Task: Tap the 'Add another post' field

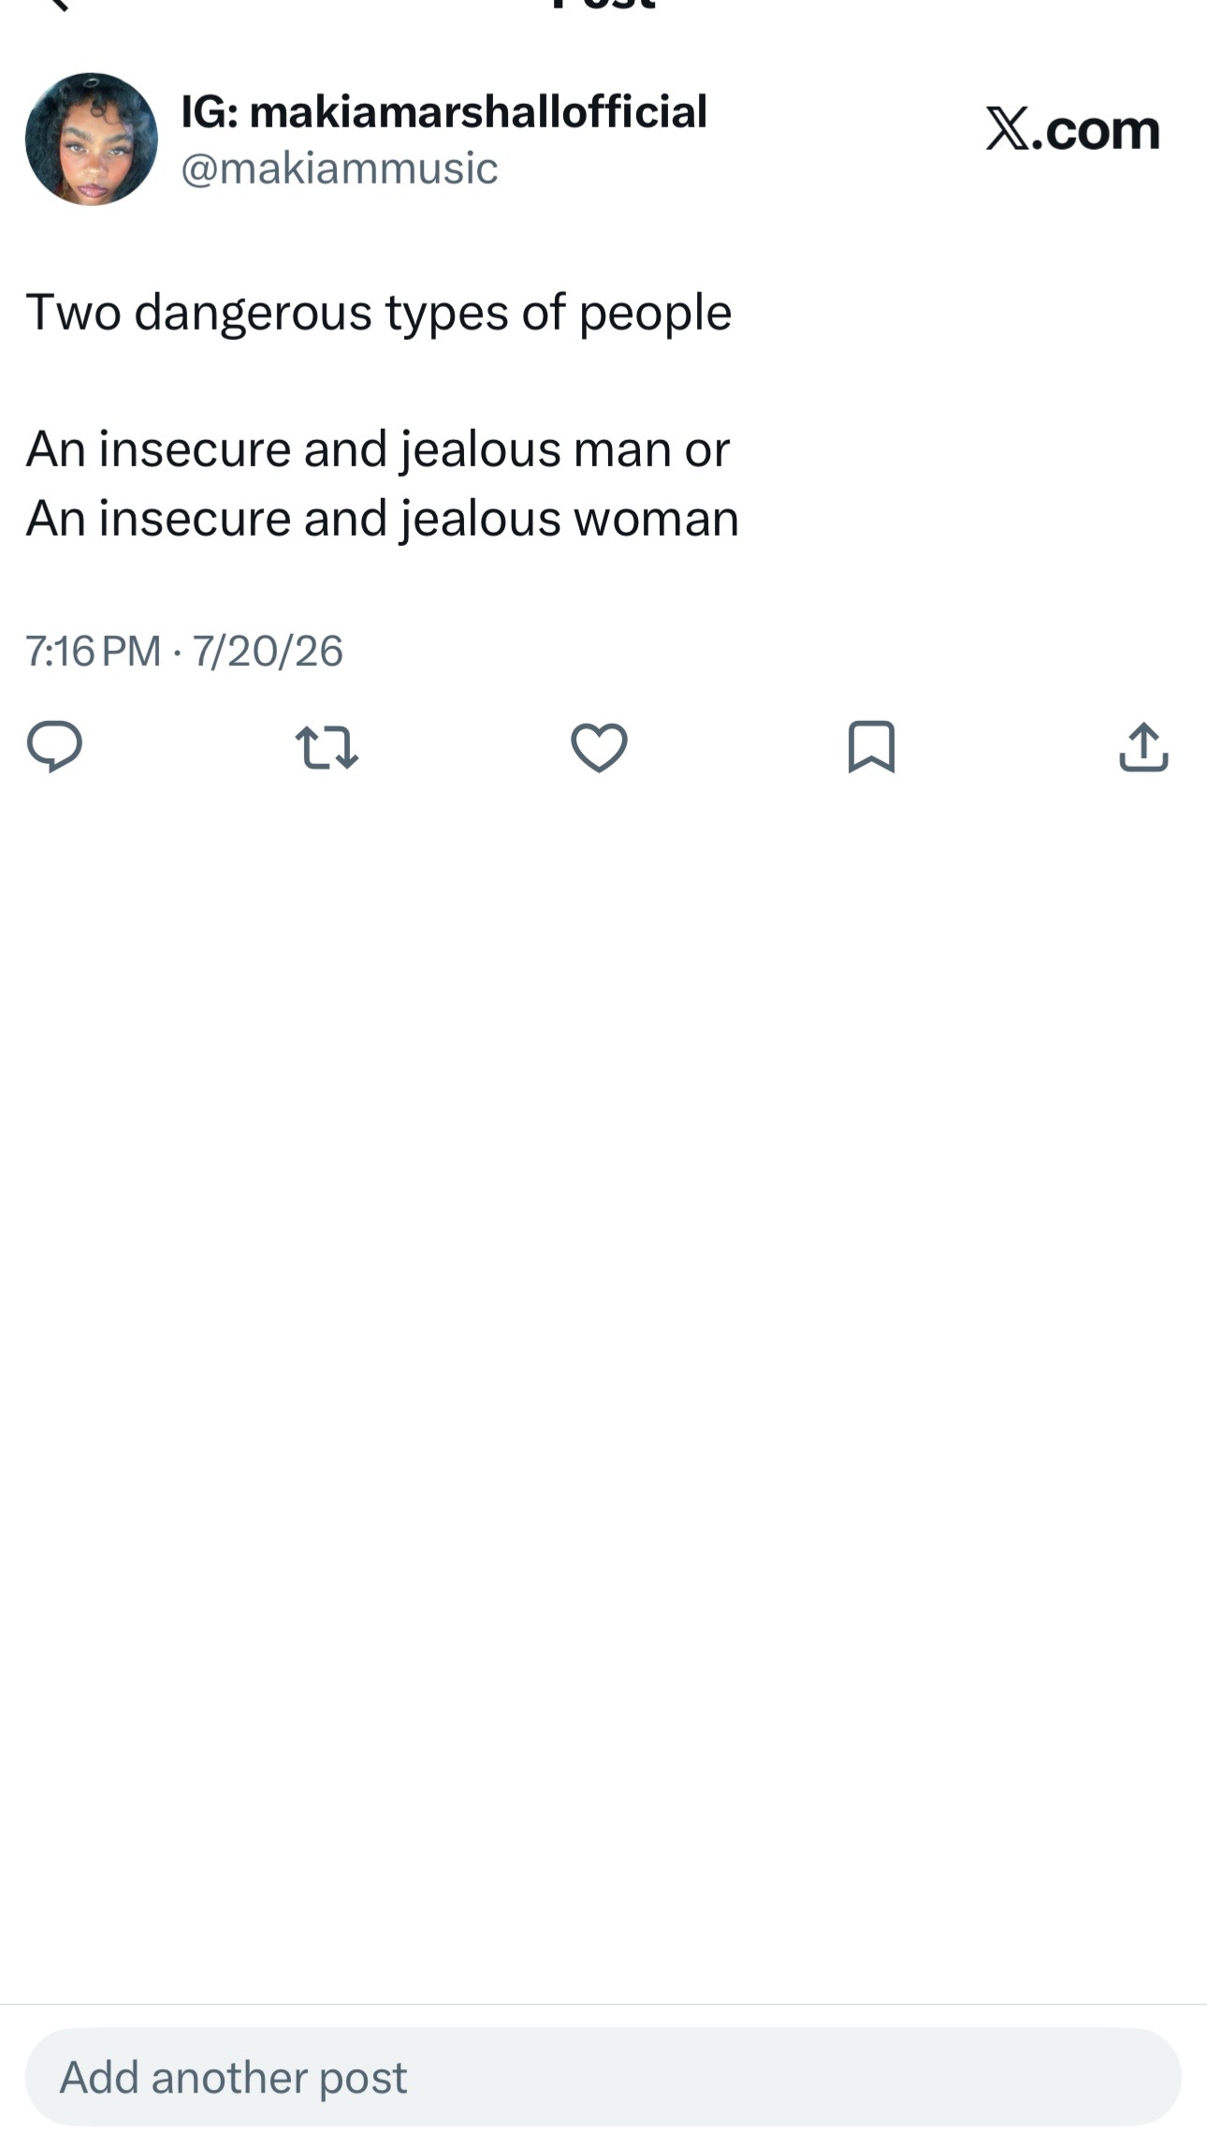Action: (x=603, y=2076)
